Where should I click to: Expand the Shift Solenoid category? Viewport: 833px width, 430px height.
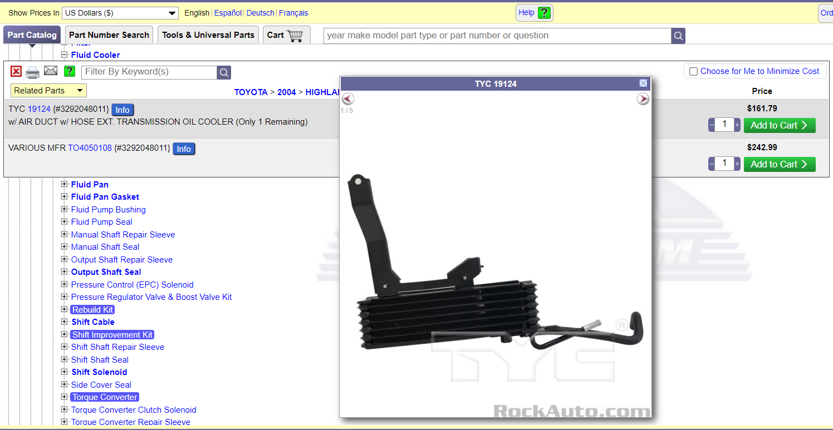(x=64, y=372)
